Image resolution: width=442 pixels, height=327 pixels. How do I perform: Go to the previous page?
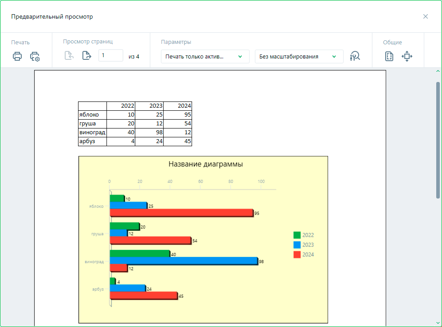point(69,56)
